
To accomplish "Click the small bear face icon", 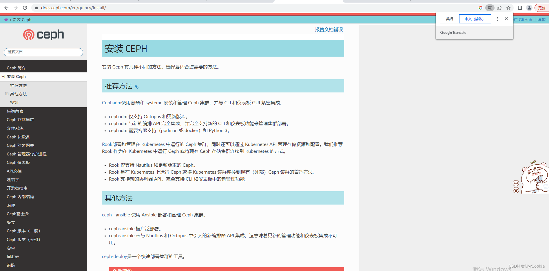I will click(516, 190).
